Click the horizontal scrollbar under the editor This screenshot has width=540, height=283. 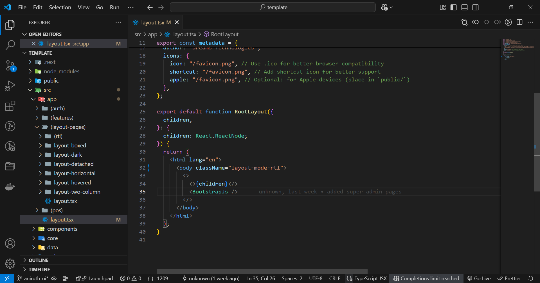click(x=262, y=271)
